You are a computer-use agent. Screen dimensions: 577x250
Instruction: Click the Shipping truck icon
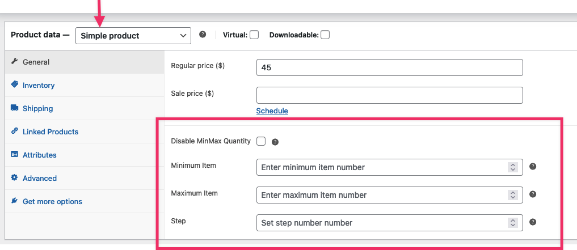pos(14,108)
